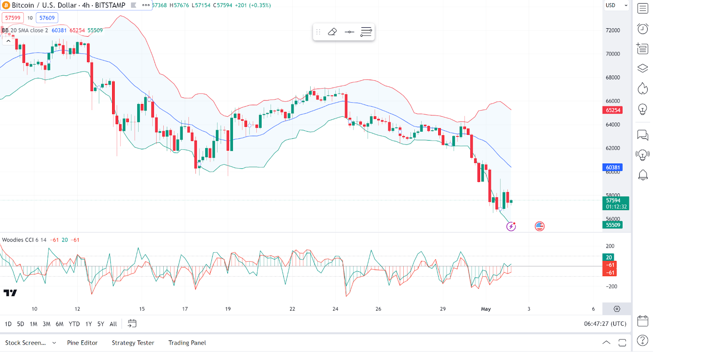Click the 06:47:27 (UTC) timezone clock

605,324
